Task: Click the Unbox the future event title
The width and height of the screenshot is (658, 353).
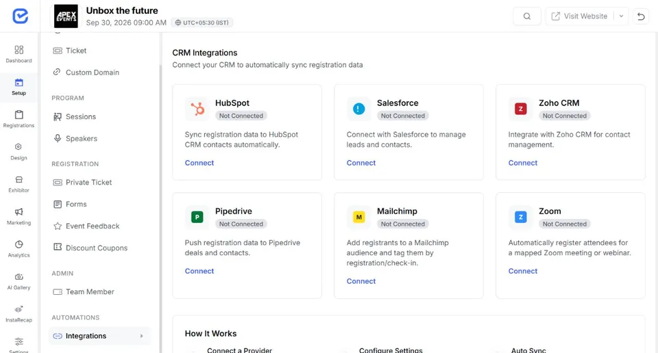Action: (122, 10)
